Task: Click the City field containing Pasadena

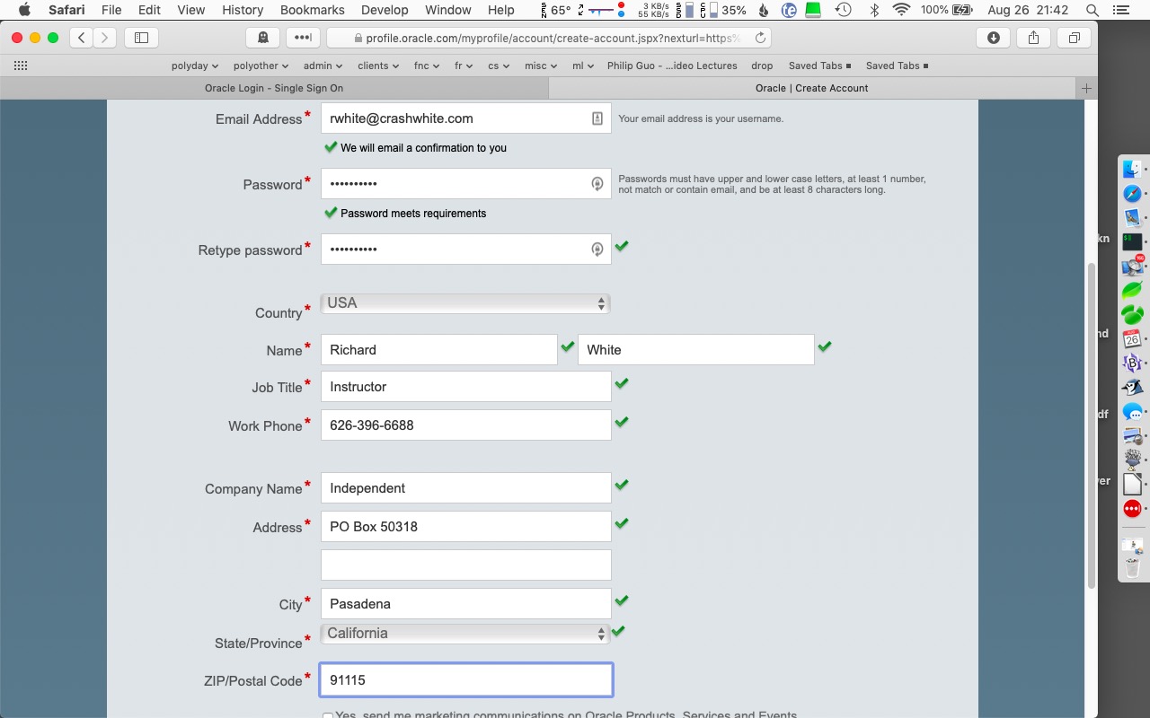Action: 465,604
